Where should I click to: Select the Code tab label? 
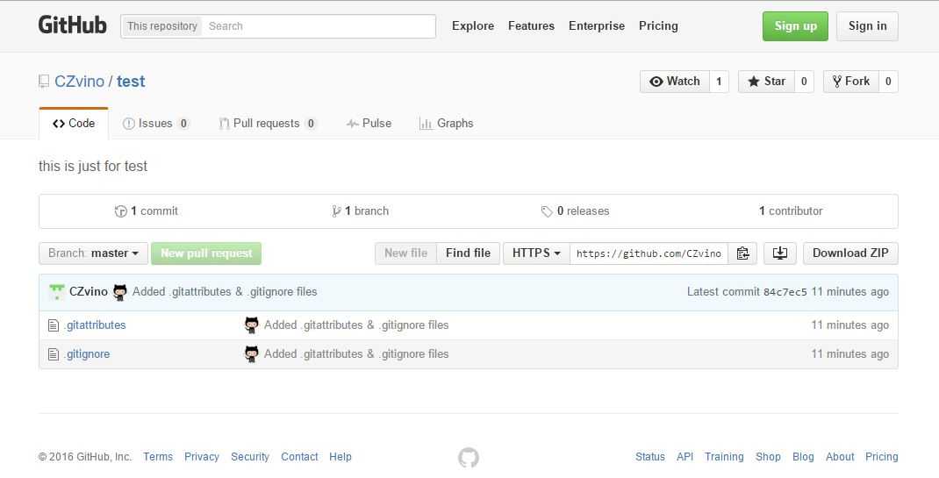[82, 124]
